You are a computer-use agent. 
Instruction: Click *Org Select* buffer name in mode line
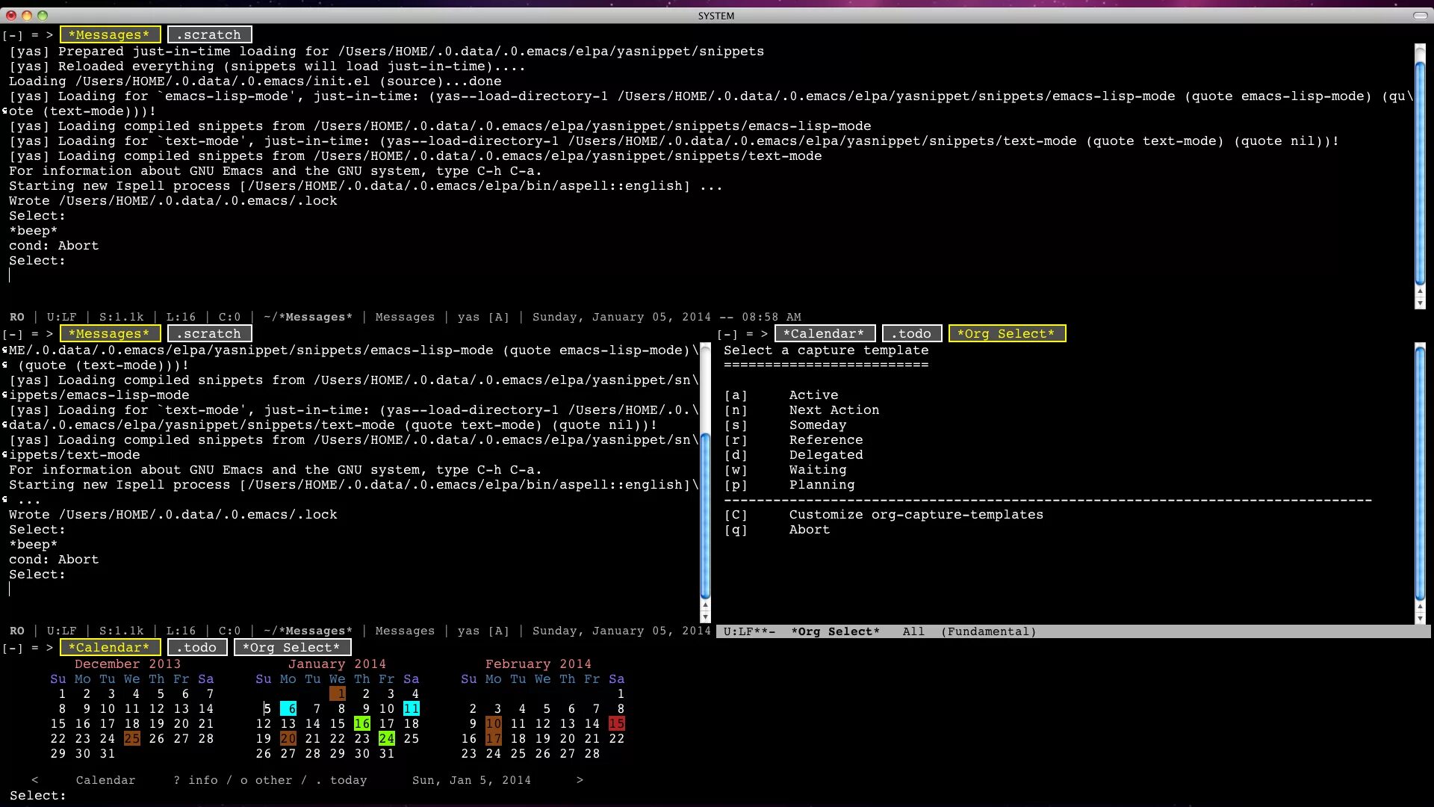click(x=835, y=631)
